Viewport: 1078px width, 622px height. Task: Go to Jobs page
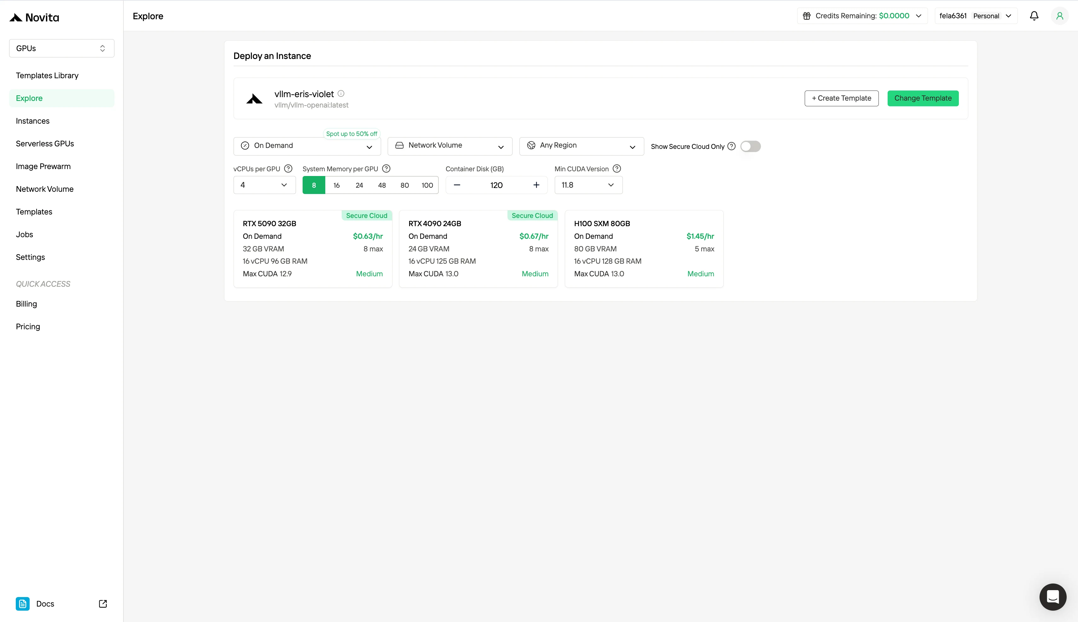pos(61,234)
